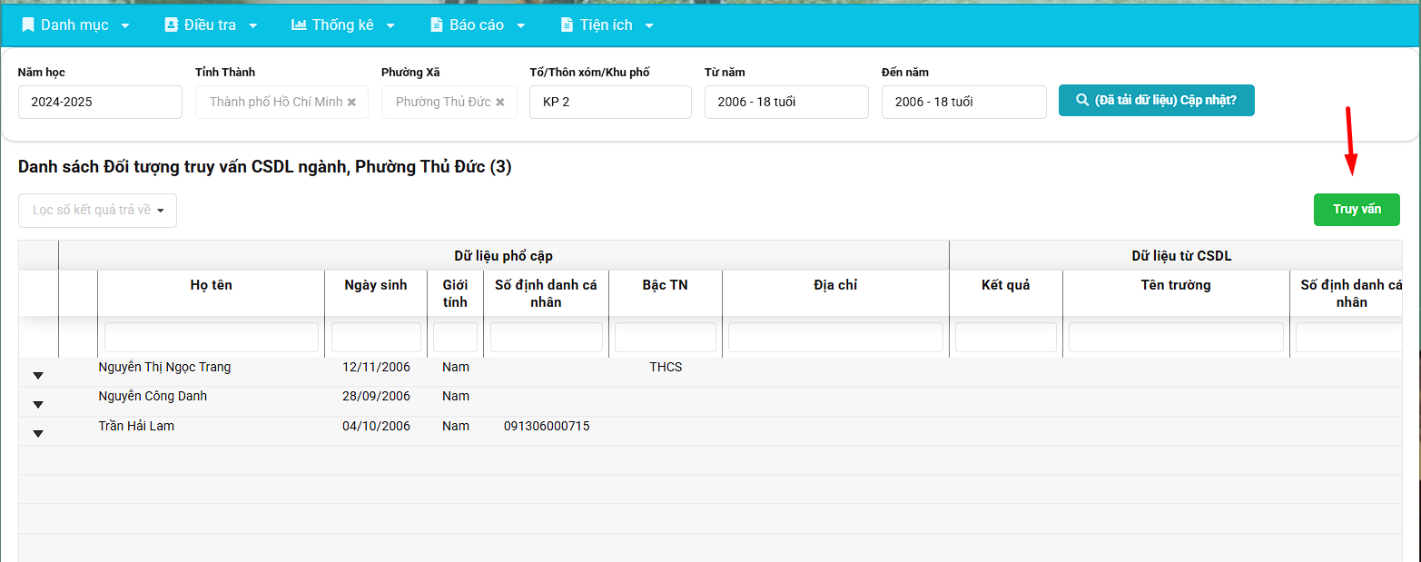The height and width of the screenshot is (562, 1421).
Task: Click the green Truy vấn button
Action: (1356, 210)
